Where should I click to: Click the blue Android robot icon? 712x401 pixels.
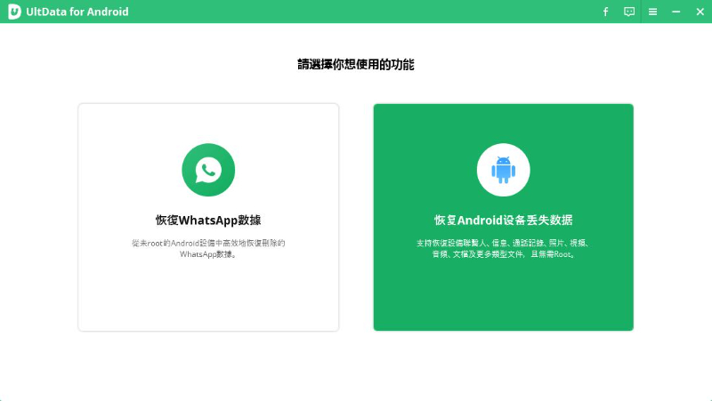pyautogui.click(x=503, y=170)
